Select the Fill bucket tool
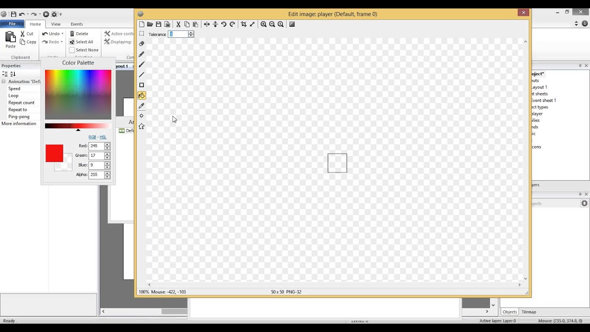 142,95
